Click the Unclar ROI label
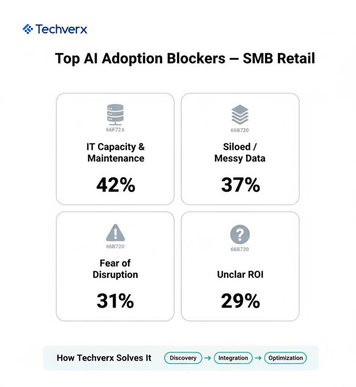This screenshot has width=356, height=387. [240, 275]
